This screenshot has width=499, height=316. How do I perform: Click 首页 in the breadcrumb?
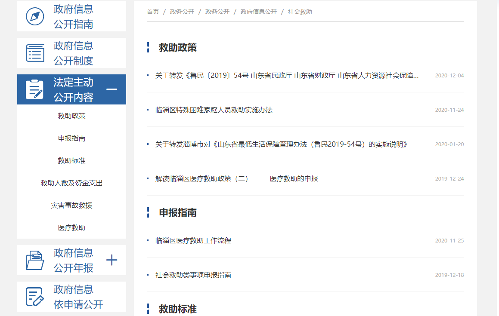tap(153, 12)
